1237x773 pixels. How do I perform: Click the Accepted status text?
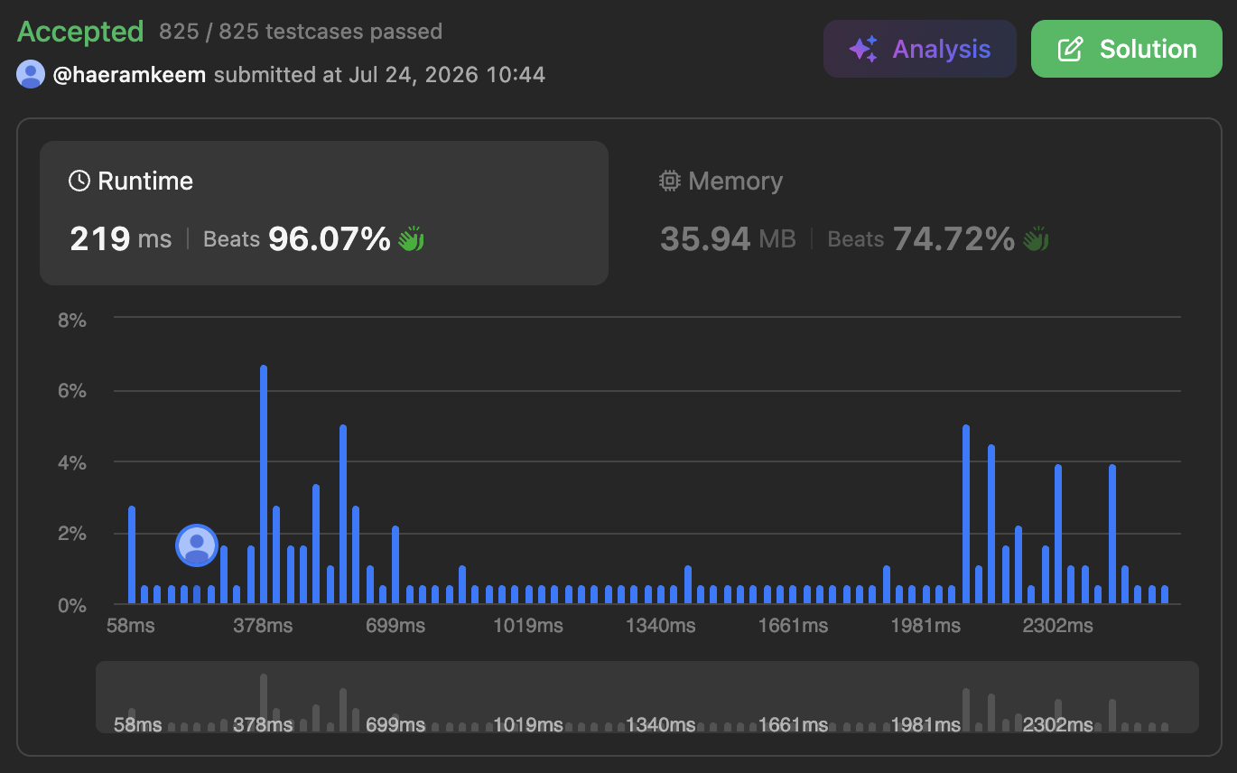80,32
